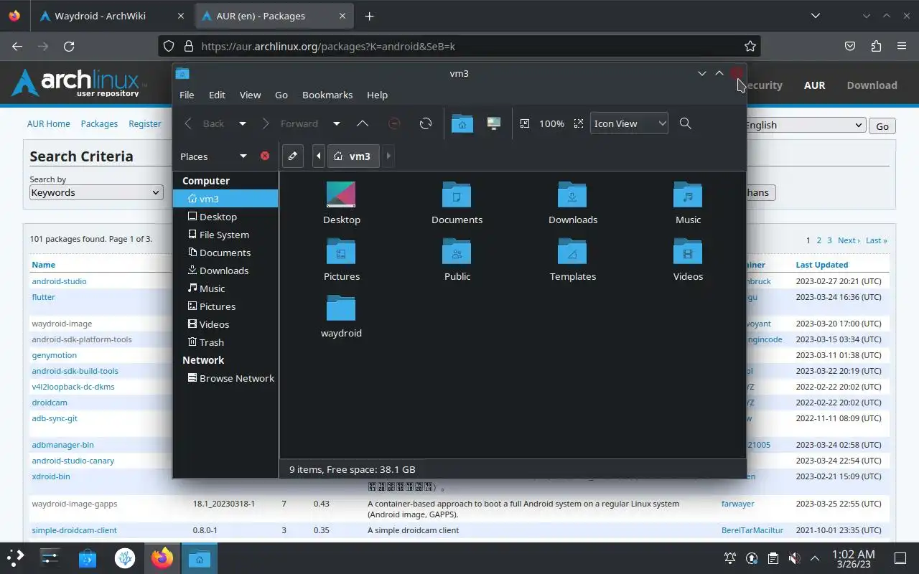Click the Reload icon in the file manager toolbar
The width and height of the screenshot is (919, 574).
coord(426,123)
